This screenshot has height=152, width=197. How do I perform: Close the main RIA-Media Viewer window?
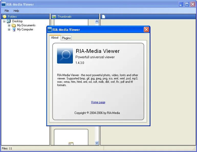(x=193, y=4)
